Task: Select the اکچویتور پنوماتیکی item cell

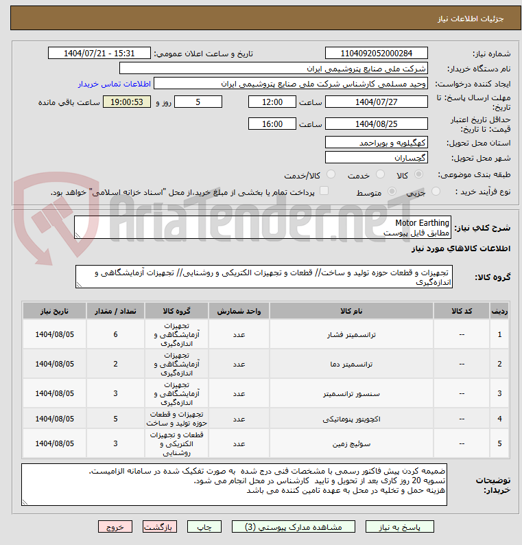Action: (351, 419)
